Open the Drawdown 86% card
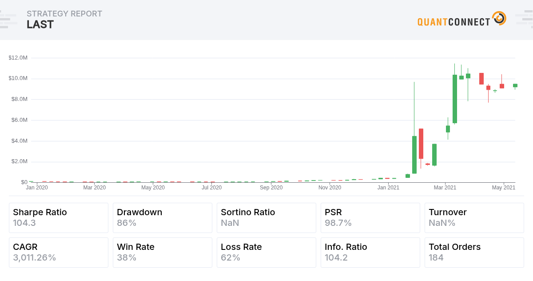 163,218
